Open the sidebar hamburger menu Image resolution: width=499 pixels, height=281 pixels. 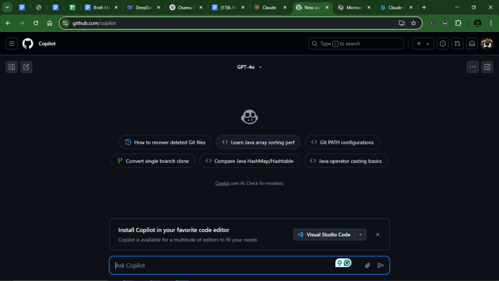point(11,43)
